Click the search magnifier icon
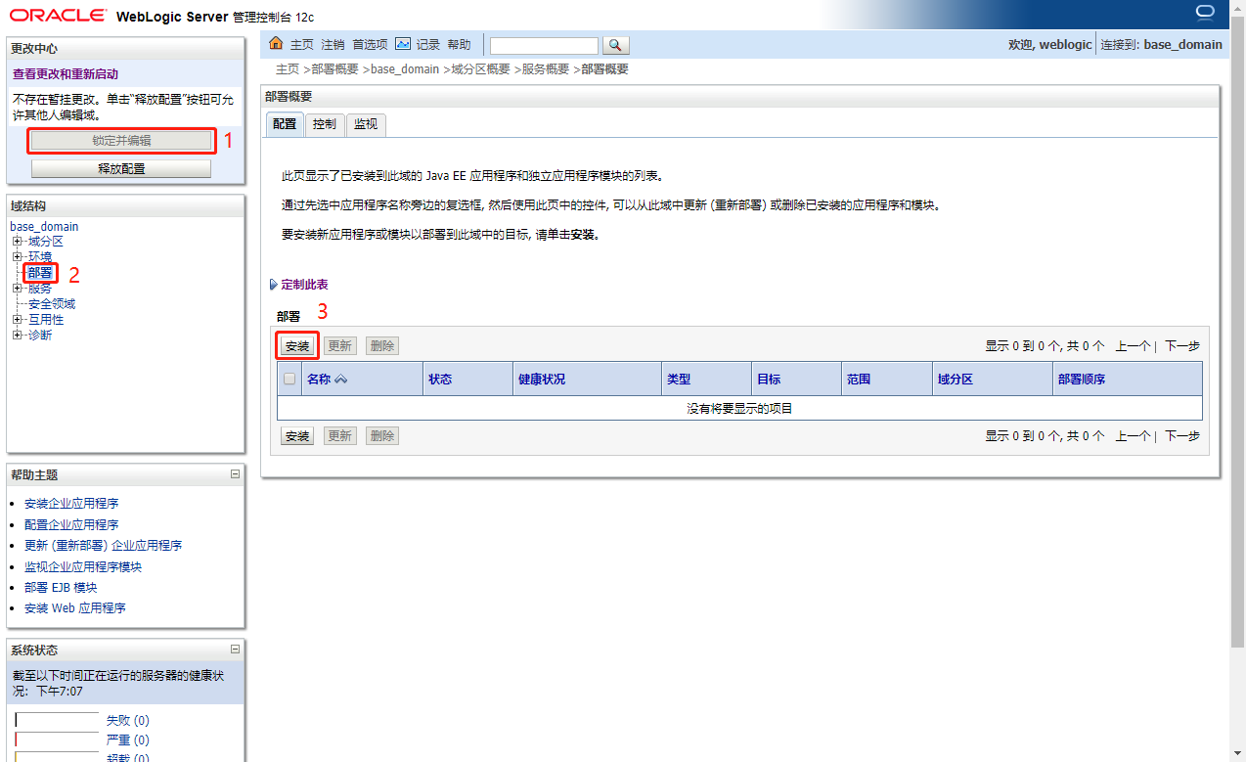 tap(615, 45)
